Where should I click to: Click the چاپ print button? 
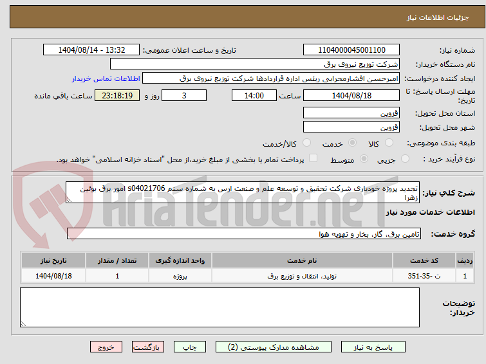(x=190, y=347)
